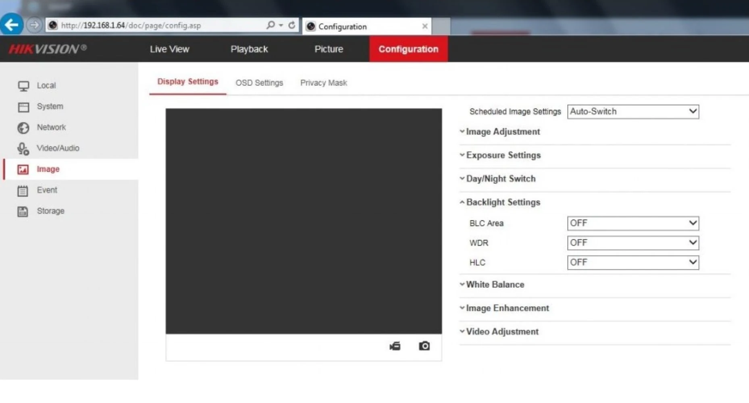Image resolution: width=749 pixels, height=403 pixels.
Task: Select the Configuration top menu tab
Action: (408, 49)
